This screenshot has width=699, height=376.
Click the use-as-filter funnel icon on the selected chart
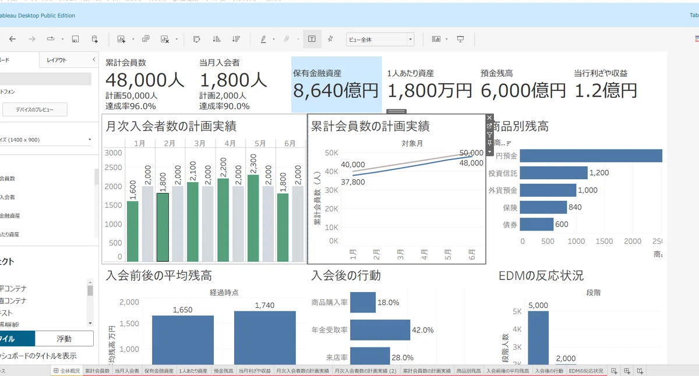[x=489, y=134]
